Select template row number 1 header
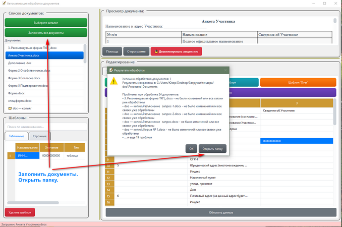Image resolution: width=342 pixels, height=227 pixels. (11, 156)
